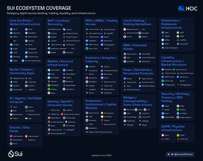Click the "Brave Frontier Versus" label
The image size is (203, 161).
pos(72,114)
